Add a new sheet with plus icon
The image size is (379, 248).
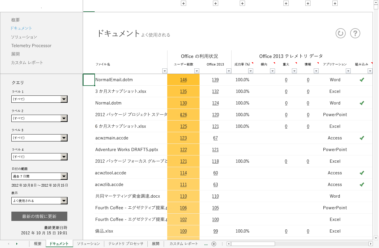(x=214, y=244)
